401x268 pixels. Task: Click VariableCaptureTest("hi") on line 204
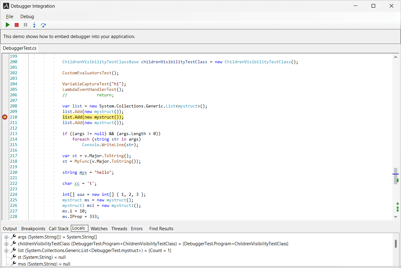(x=94, y=84)
